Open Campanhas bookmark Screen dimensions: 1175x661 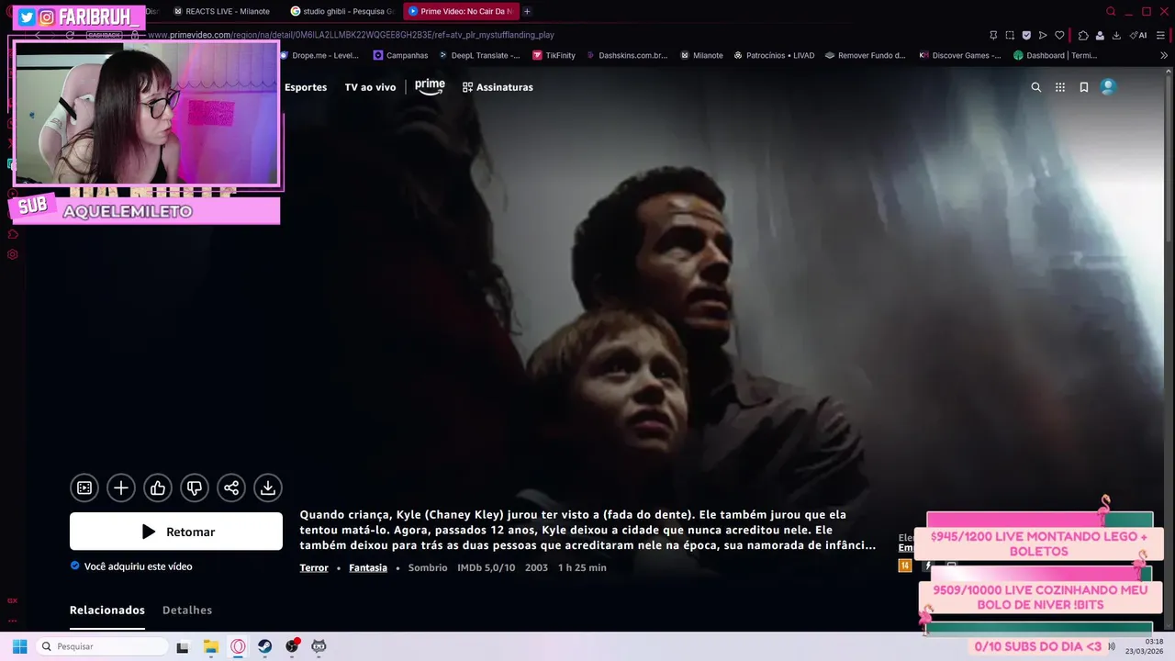tap(400, 55)
